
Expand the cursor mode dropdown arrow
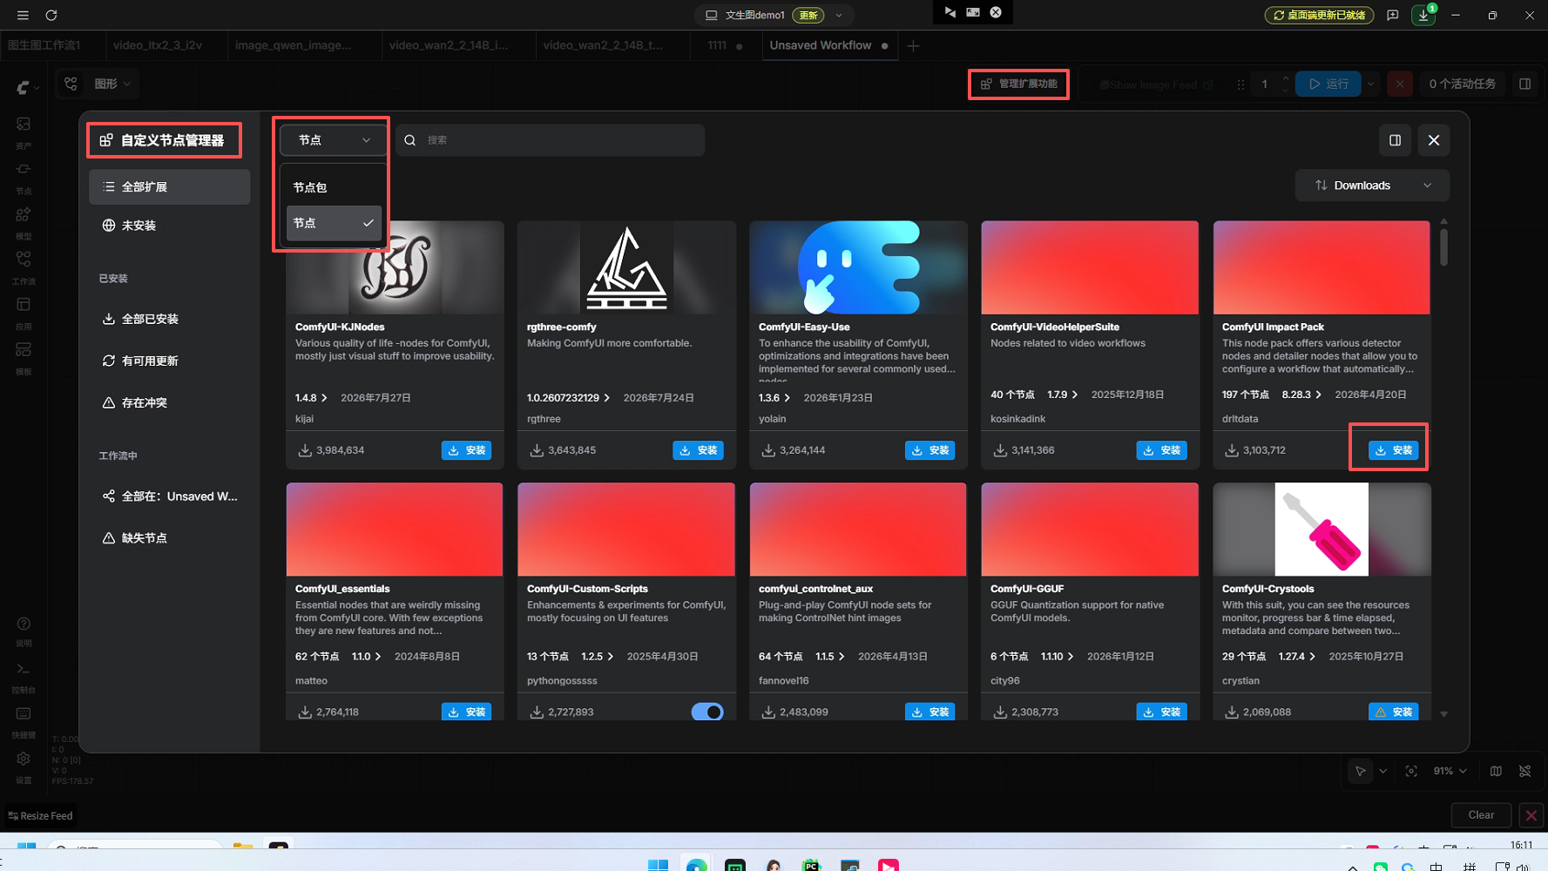1382,771
